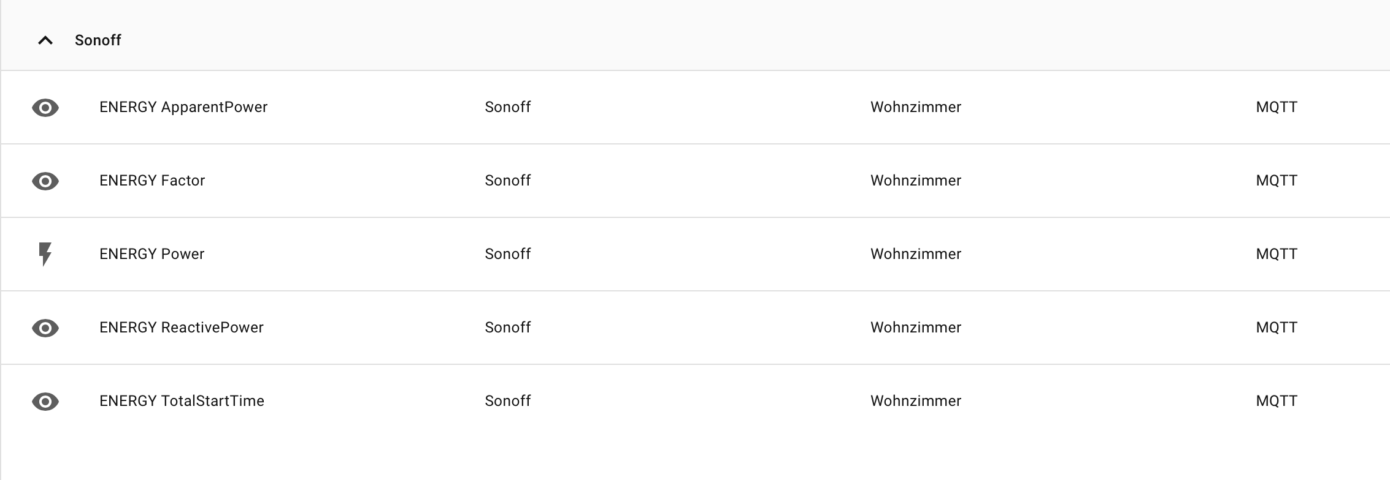Open the ENERGY ApparentPower entity

pyautogui.click(x=183, y=107)
